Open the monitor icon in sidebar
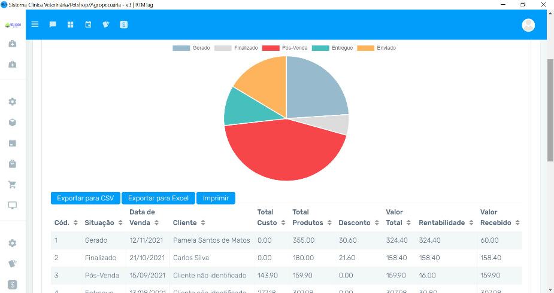This screenshot has height=293, width=554. (x=12, y=205)
